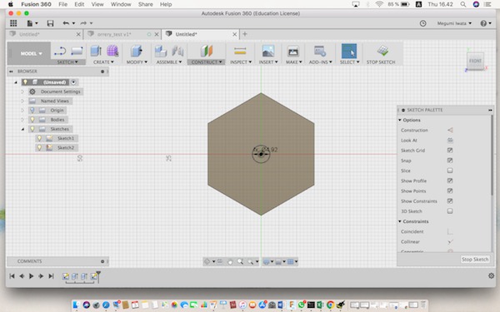Open the MODIFY dropdown menu
500x312 pixels.
click(137, 62)
